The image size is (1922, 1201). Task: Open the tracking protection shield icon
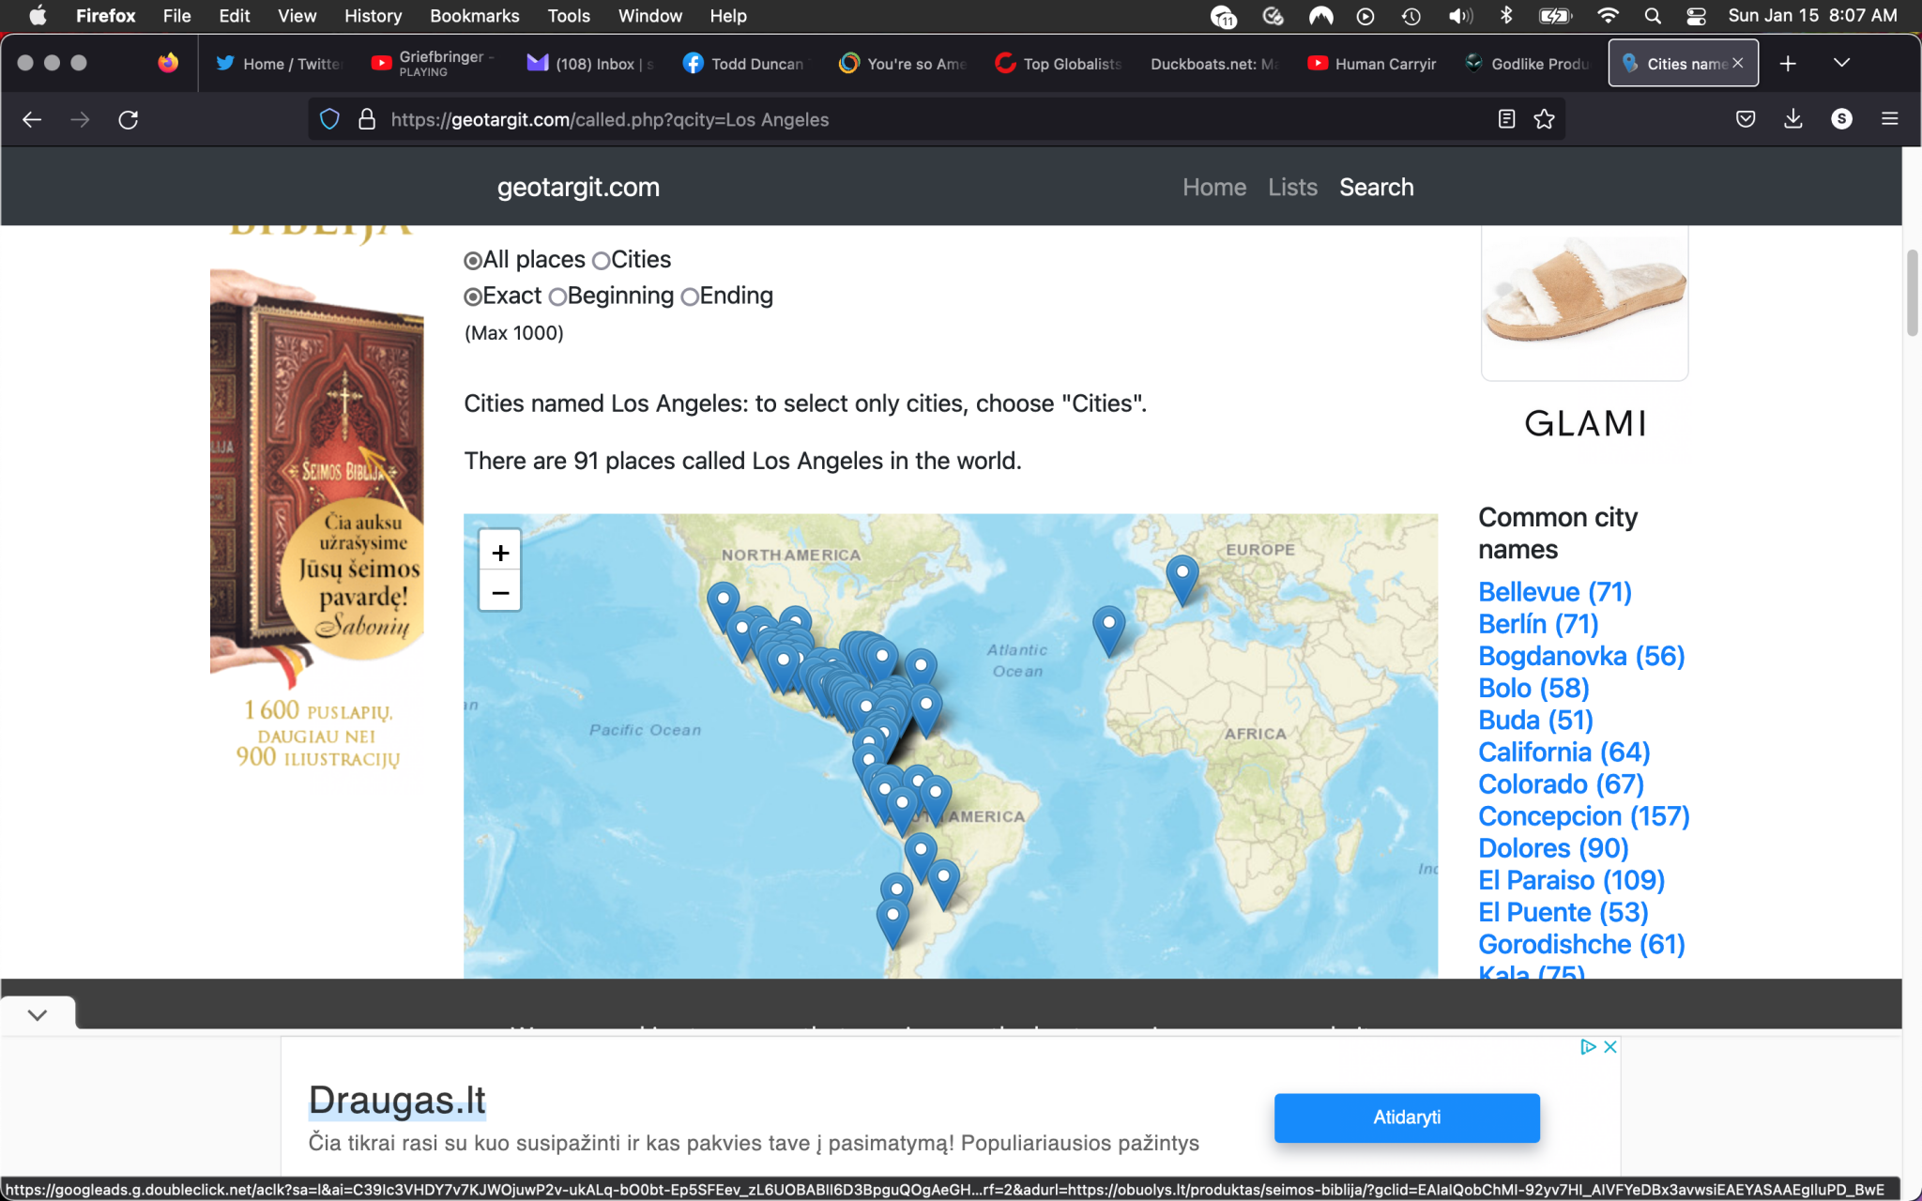tap(329, 119)
